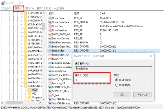Expand the {13e42dfa-8 registry key
The image size is (164, 110).
click(21, 13)
